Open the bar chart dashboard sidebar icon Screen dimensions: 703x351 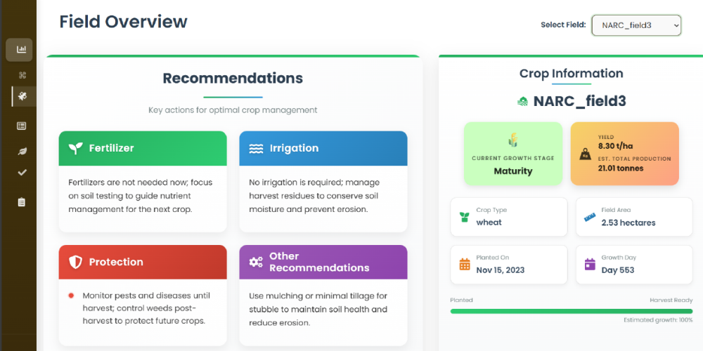click(x=19, y=50)
